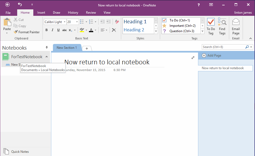The width and height of the screenshot is (255, 156).
Task: Toggle Strikethrough formatting
Action: pos(64,30)
